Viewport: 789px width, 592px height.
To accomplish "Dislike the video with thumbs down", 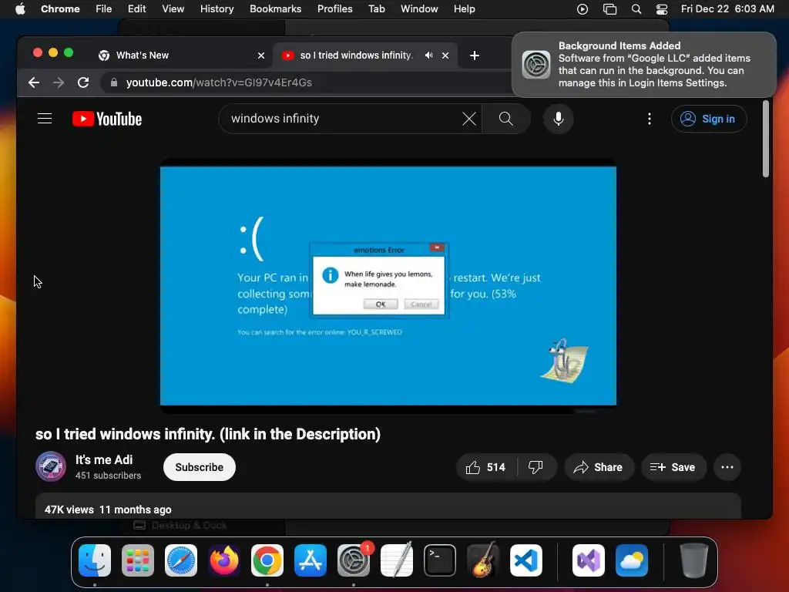I will click(536, 467).
